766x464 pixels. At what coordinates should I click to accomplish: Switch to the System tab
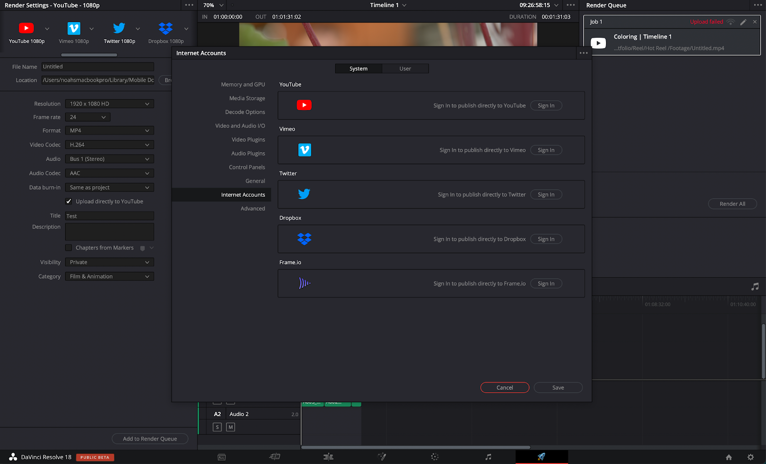click(x=359, y=68)
